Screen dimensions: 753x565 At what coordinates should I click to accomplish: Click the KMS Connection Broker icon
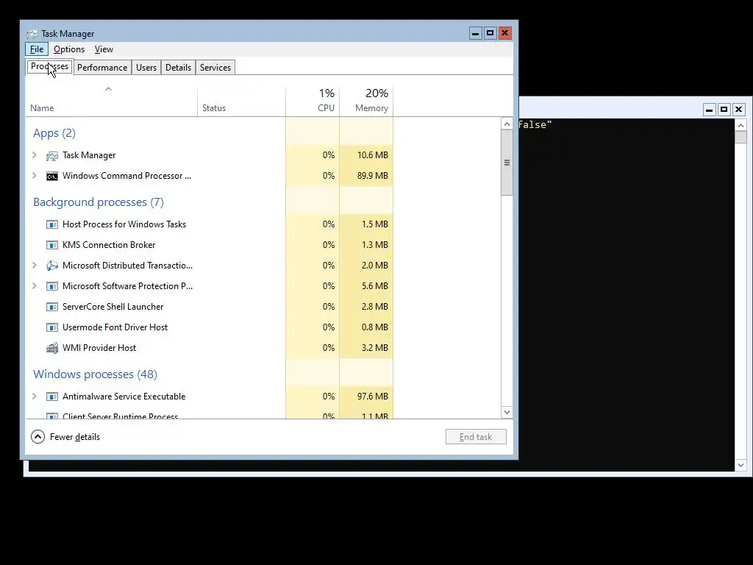coord(52,245)
